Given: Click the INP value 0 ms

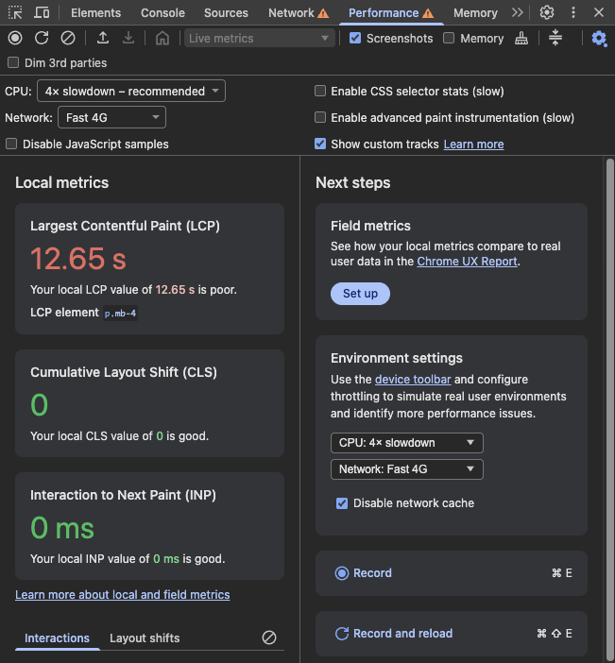Looking at the screenshot, I should 62,528.
